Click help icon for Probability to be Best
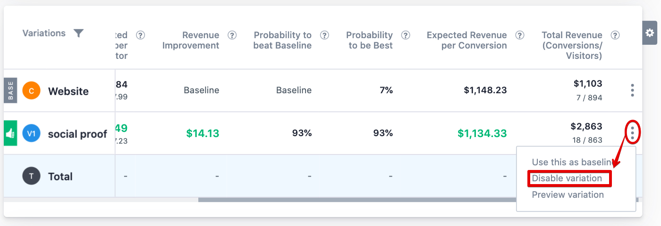Viewport: 661px width, 226px height. (x=406, y=35)
